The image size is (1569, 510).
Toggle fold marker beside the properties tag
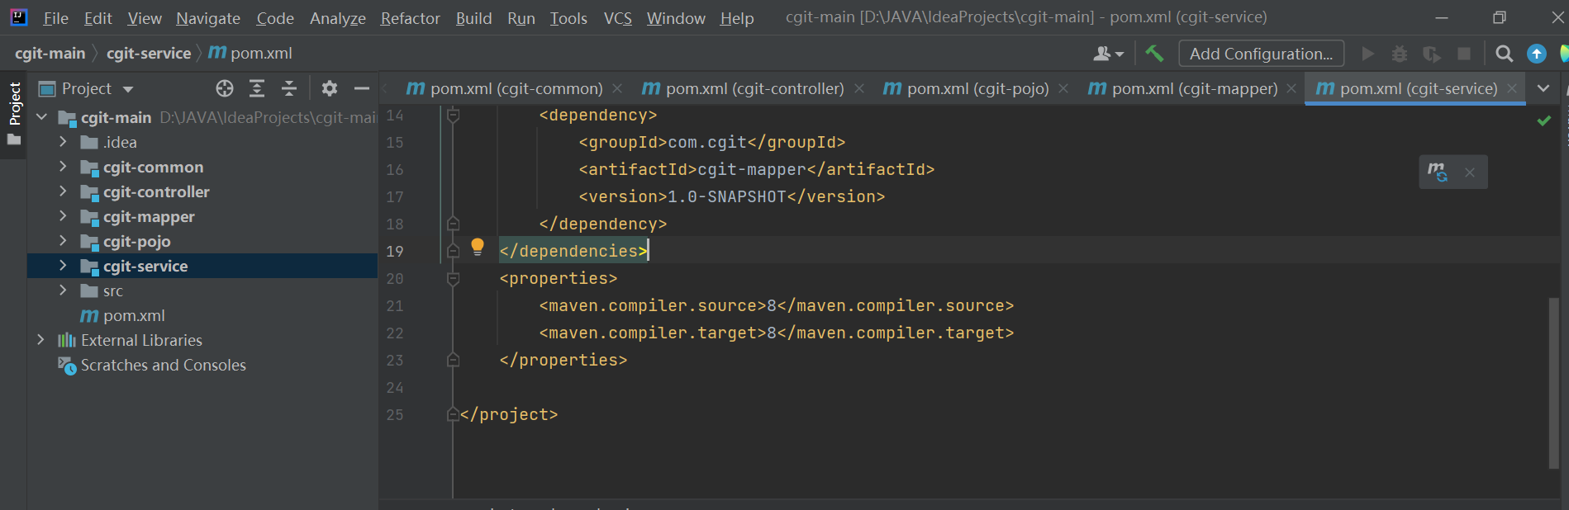[453, 279]
